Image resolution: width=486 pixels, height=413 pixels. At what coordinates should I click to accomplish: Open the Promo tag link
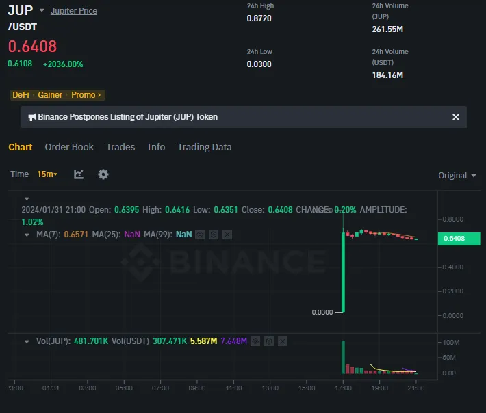click(x=86, y=95)
